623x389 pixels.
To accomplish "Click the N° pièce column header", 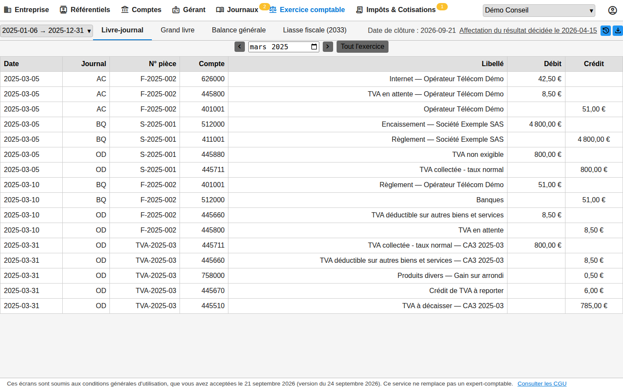I will tap(145, 64).
